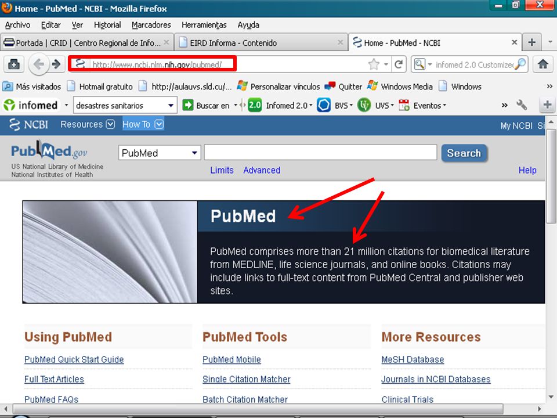Image resolution: width=557 pixels, height=418 pixels.
Task: Open Más visitados bookmarks folder
Action: [x=31, y=87]
